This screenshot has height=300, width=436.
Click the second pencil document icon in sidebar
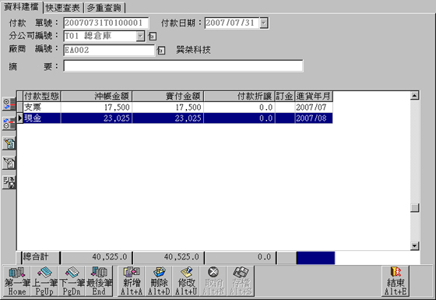[x=9, y=163]
